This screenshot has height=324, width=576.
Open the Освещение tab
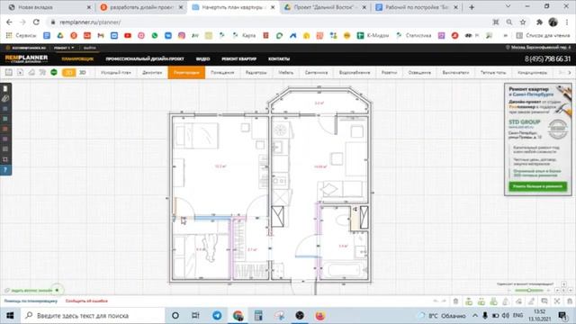point(419,73)
